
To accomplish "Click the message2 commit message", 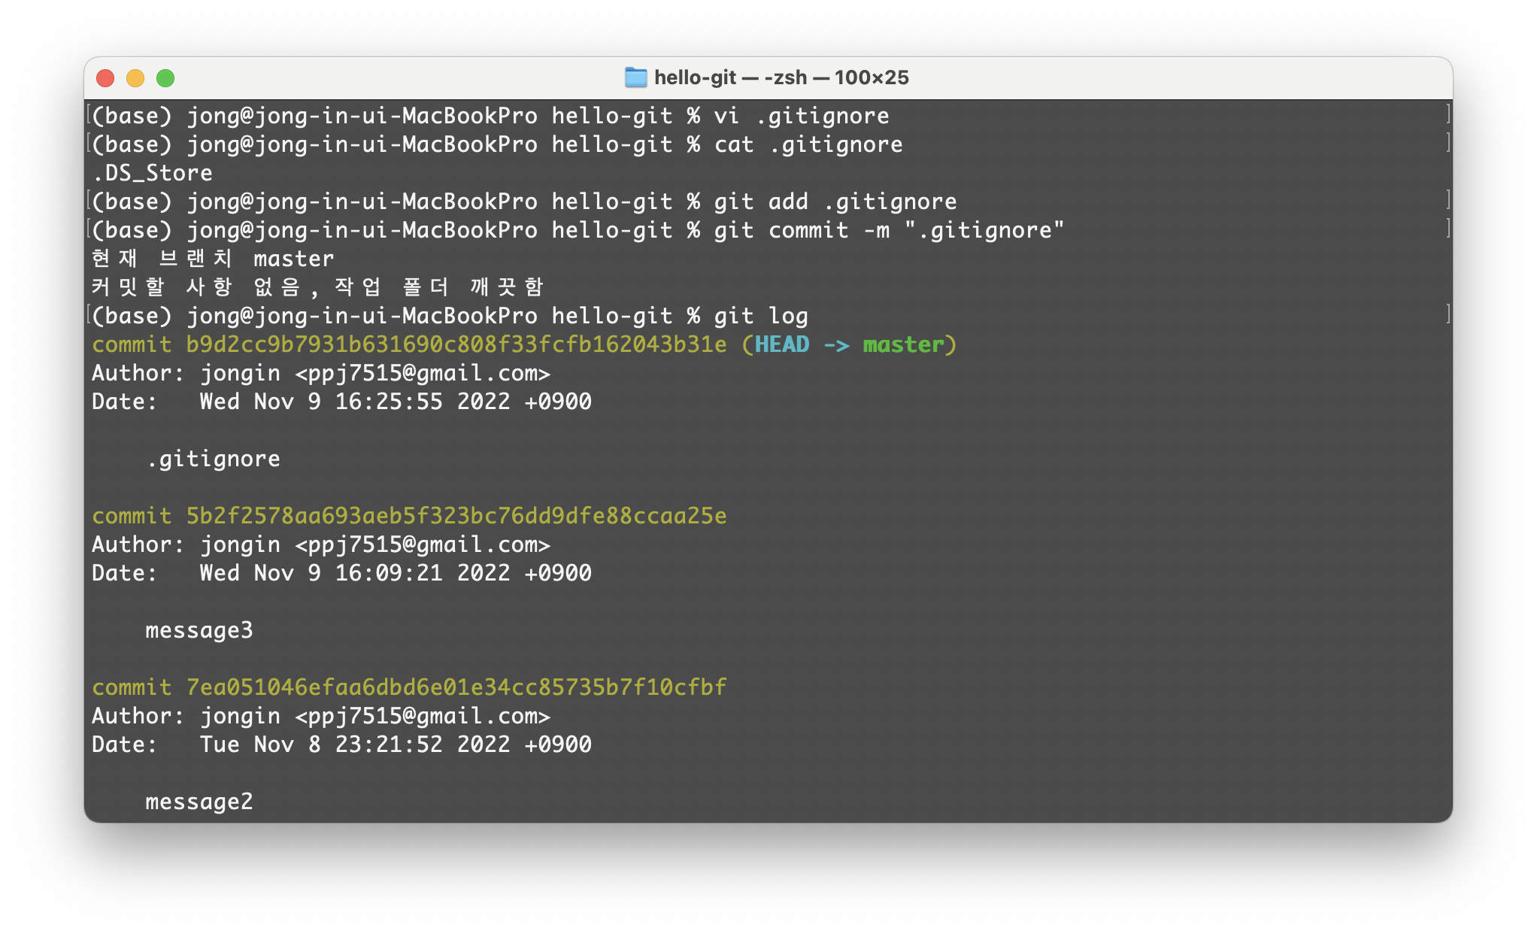I will [199, 802].
